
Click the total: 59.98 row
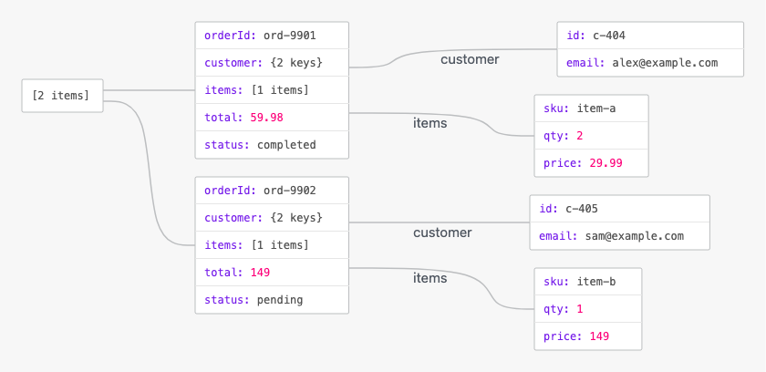tap(272, 118)
